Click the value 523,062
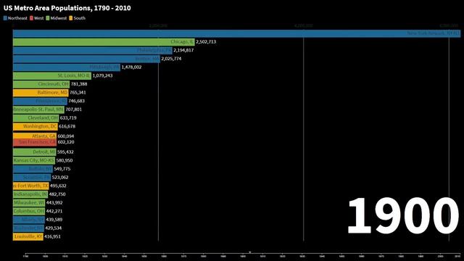 click(60, 178)
